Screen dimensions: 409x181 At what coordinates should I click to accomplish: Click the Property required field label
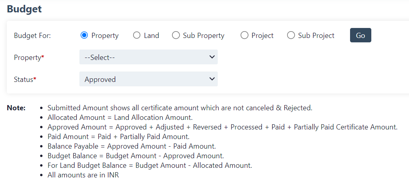29,58
